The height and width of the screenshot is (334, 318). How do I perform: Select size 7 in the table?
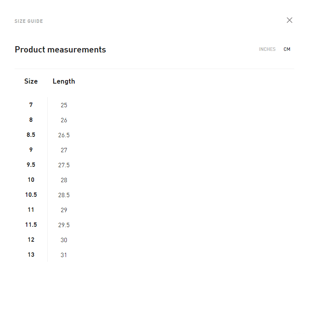coord(31,105)
